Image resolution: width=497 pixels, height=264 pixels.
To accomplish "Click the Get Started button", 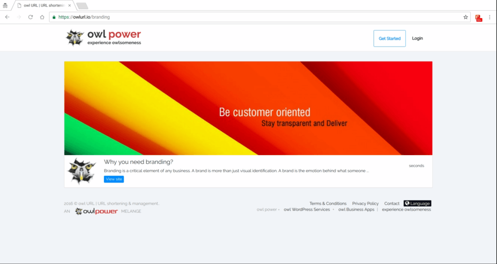I will pyautogui.click(x=389, y=39).
